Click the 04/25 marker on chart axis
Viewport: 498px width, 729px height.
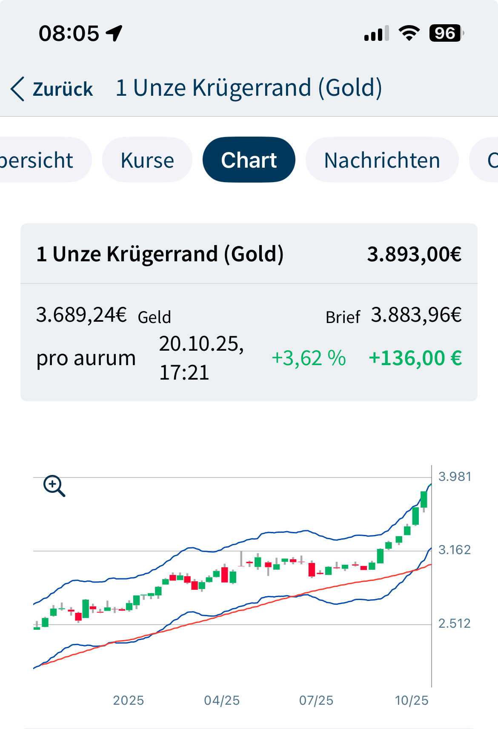click(222, 700)
